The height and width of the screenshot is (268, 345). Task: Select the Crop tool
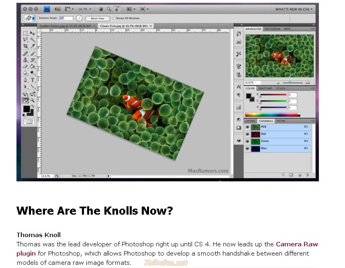coord(25,46)
